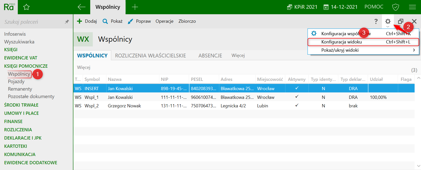Click the restore window icon in toolbar

point(401,21)
